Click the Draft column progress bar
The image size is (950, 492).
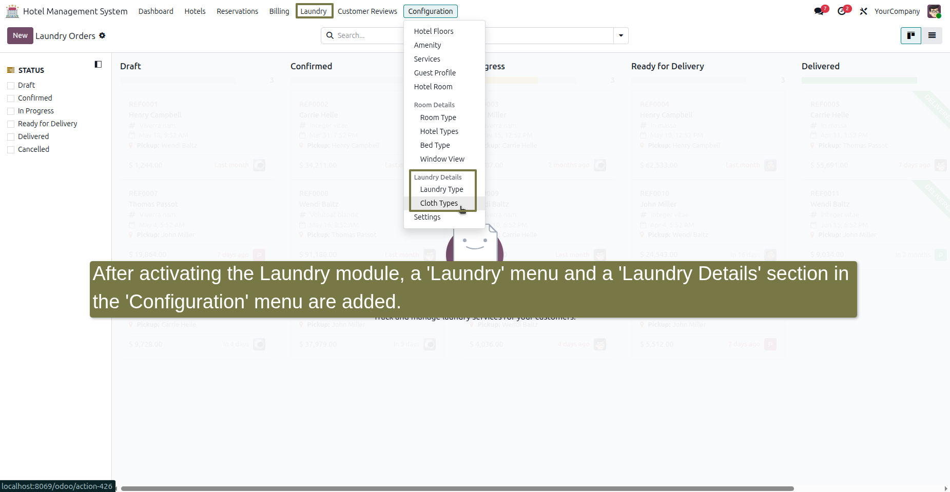[178, 81]
